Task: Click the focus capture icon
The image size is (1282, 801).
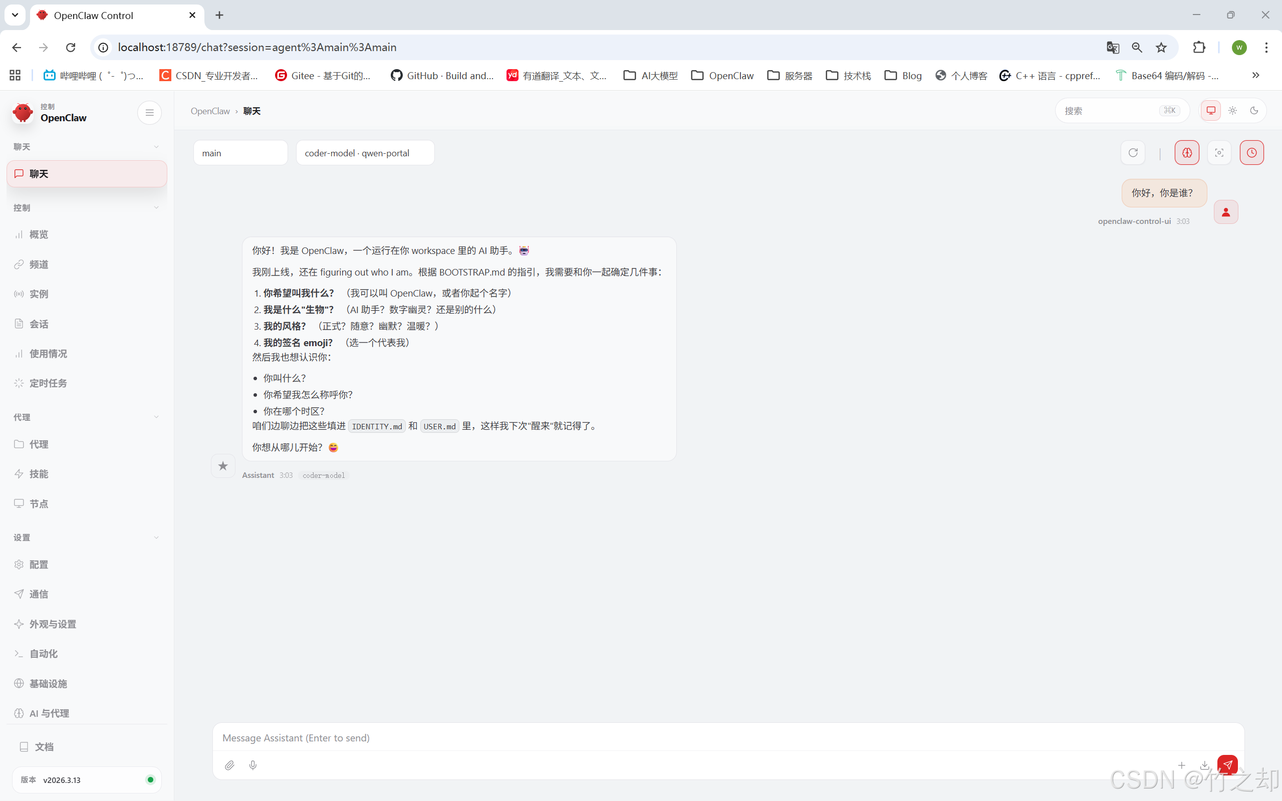Action: click(x=1219, y=153)
